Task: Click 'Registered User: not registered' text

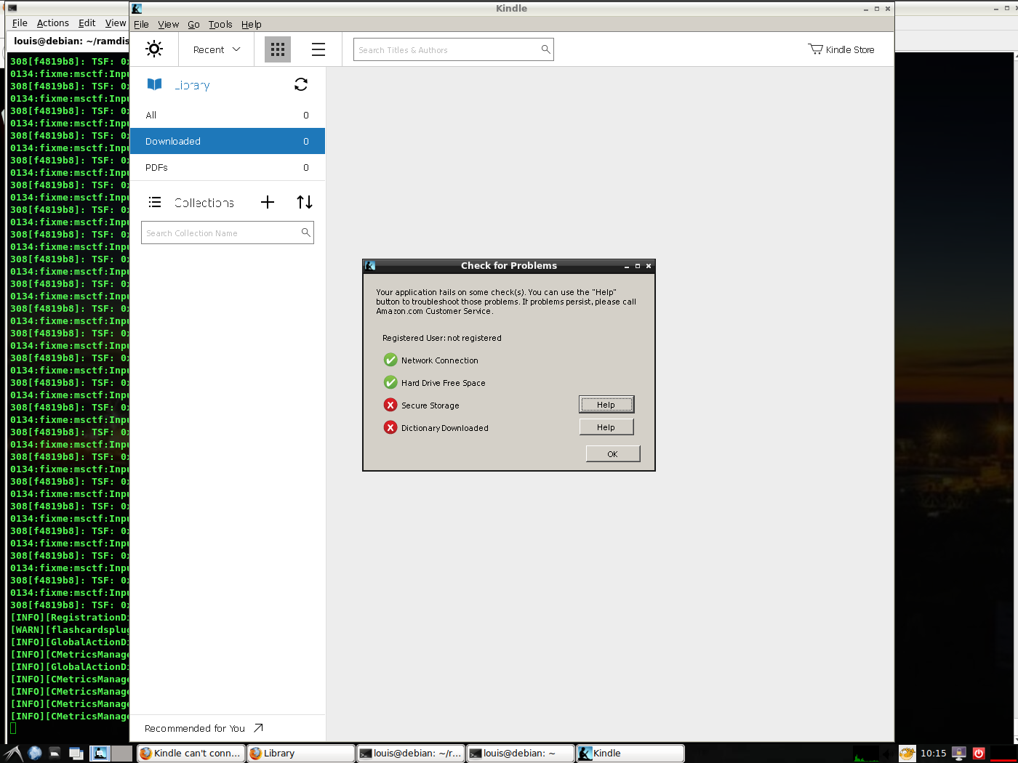Action: (x=442, y=338)
